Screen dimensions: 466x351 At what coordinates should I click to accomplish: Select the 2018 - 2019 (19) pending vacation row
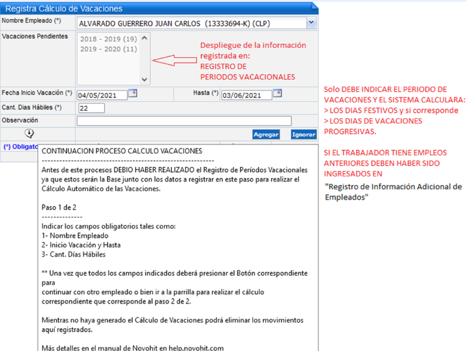[x=109, y=39]
